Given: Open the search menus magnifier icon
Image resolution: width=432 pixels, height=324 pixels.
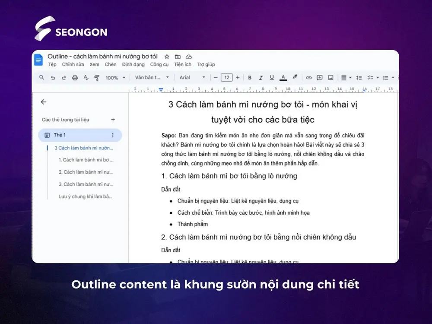Looking at the screenshot, I should [x=41, y=77].
